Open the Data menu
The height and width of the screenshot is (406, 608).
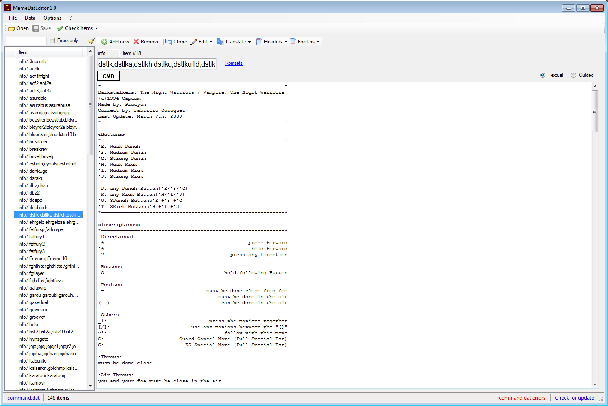point(30,18)
